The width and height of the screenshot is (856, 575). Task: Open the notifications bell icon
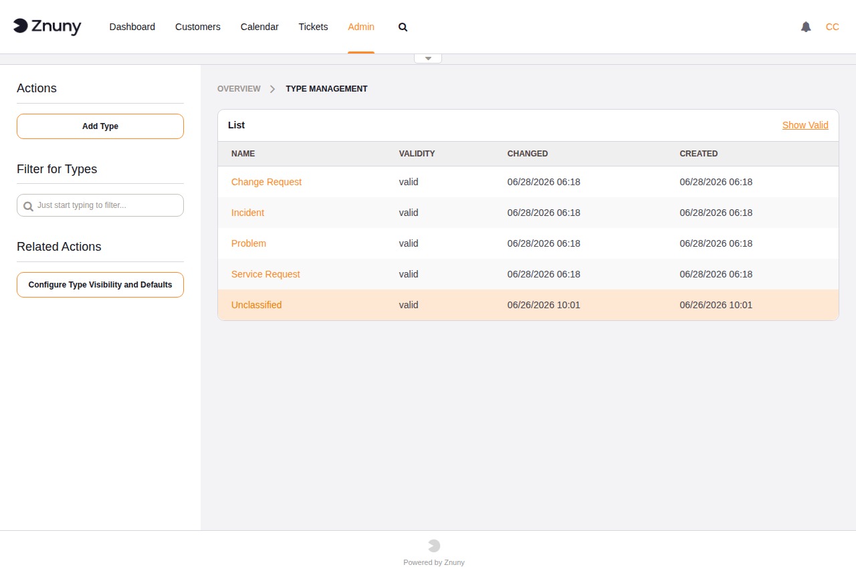pos(806,27)
